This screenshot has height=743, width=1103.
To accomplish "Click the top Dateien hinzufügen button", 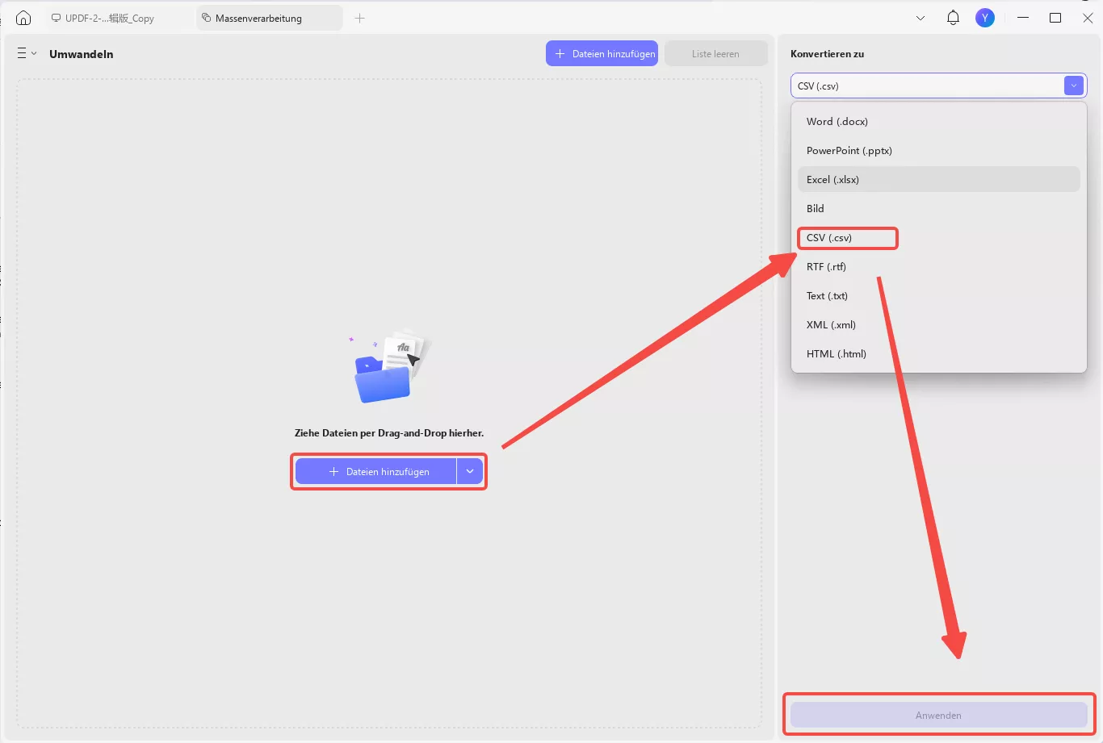I will click(602, 53).
